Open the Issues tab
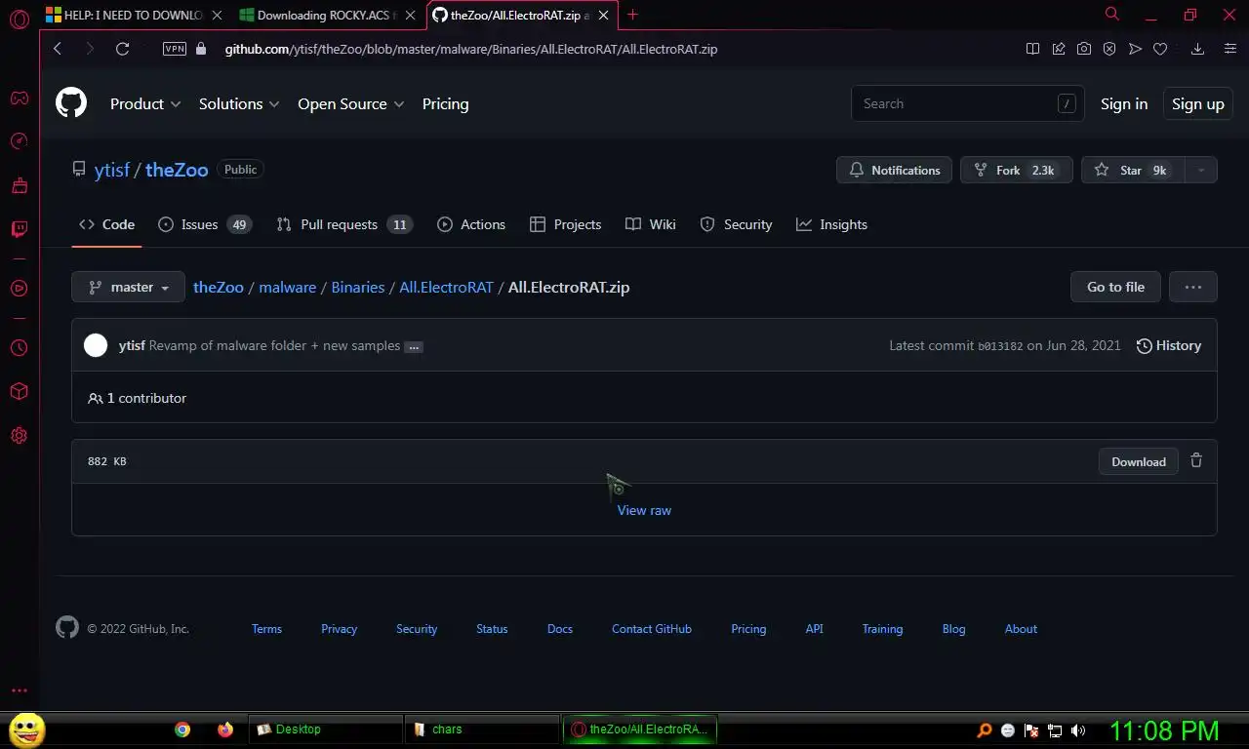This screenshot has width=1249, height=749. 205,224
